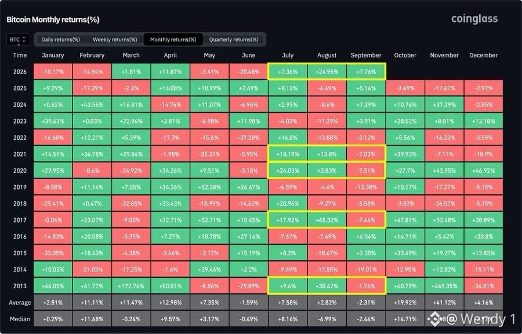The height and width of the screenshot is (334, 522).
Task: Switch to Quarterly returns(%) tab
Action: click(x=234, y=39)
